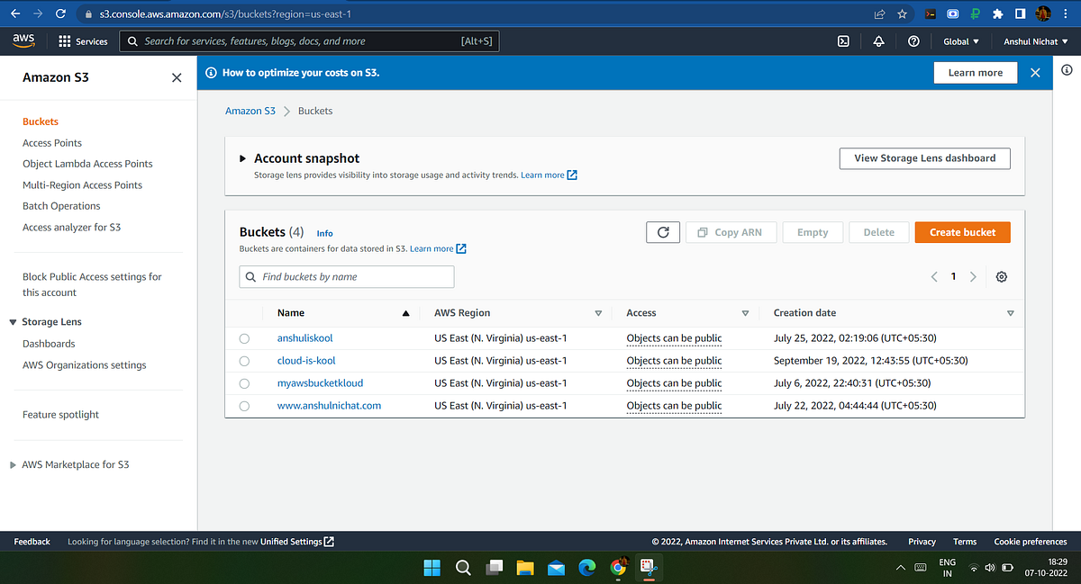Image resolution: width=1081 pixels, height=584 pixels.
Task: Open the Anshul Nichat account menu
Action: [1033, 40]
